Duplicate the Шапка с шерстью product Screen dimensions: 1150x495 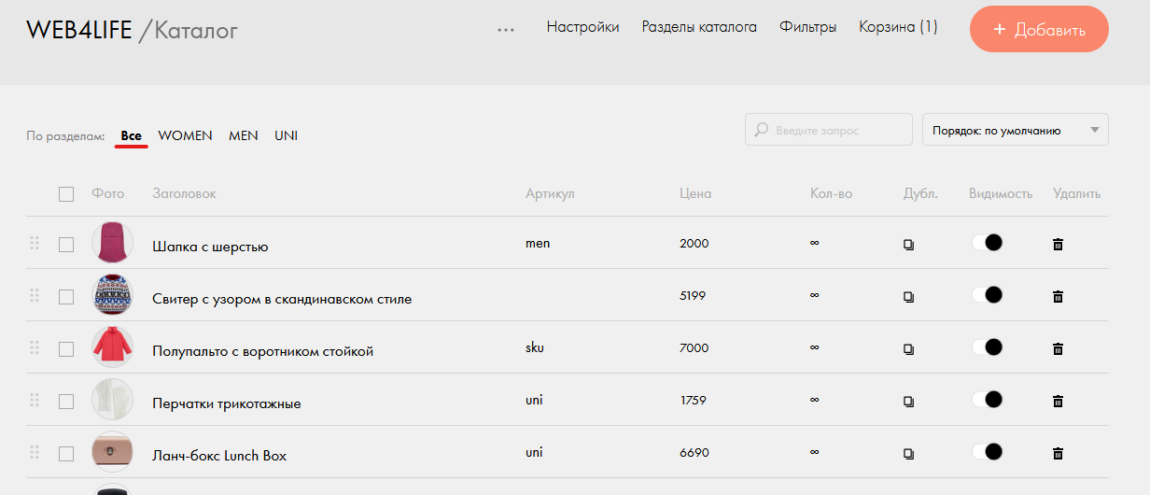click(908, 245)
